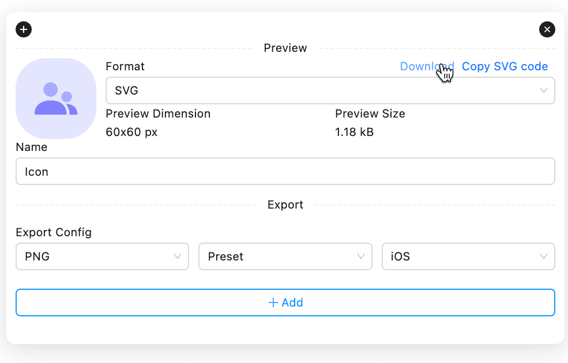Click the Name label above the input
Screen dimensions: 568x363
pos(32,147)
